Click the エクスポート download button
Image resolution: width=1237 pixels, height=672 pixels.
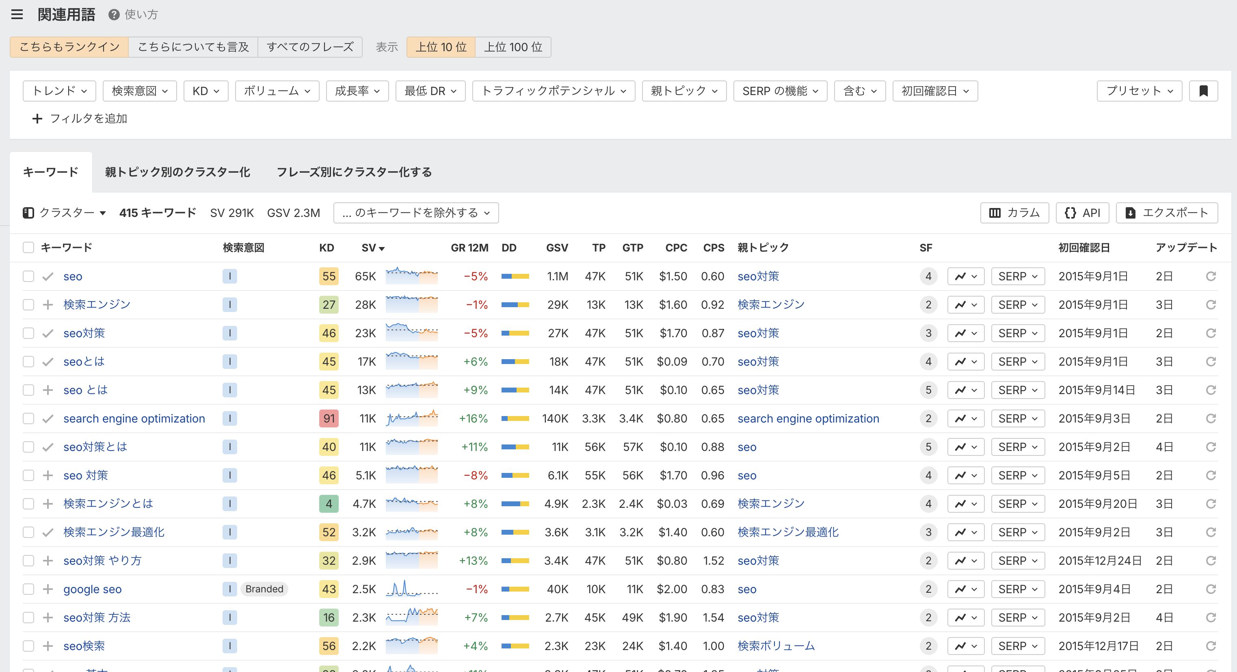click(x=1166, y=213)
